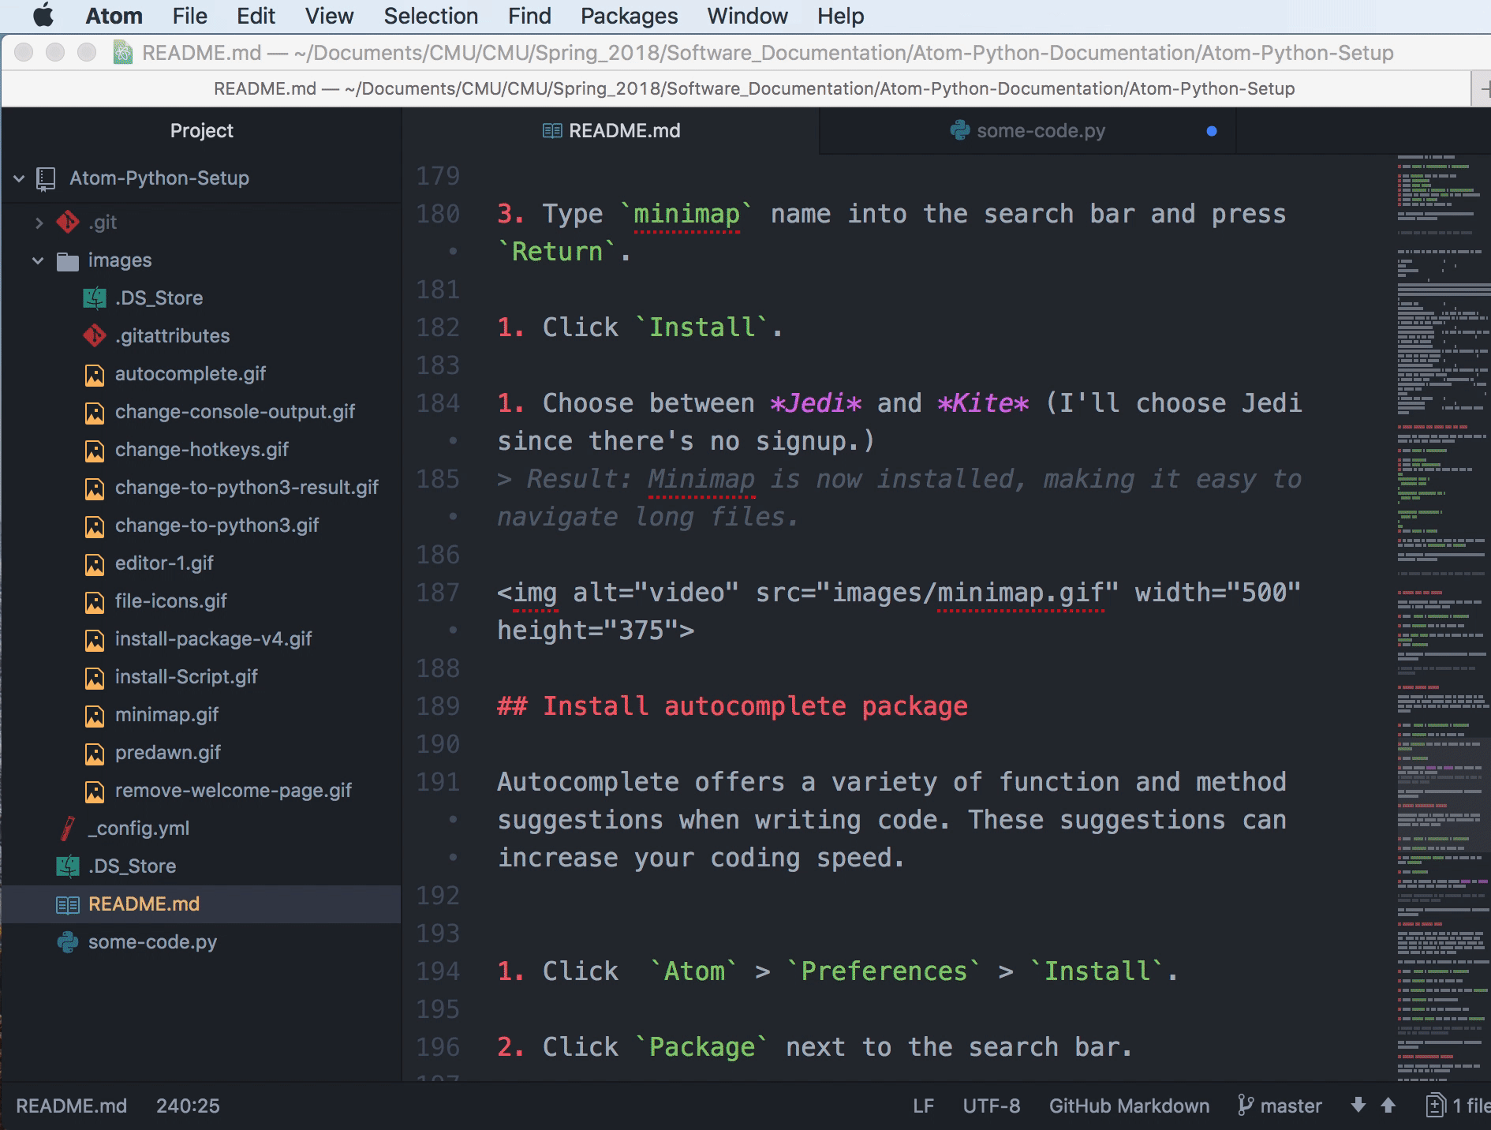Click the git icon beside .gitattributes
This screenshot has height=1130, width=1491.
click(x=95, y=336)
